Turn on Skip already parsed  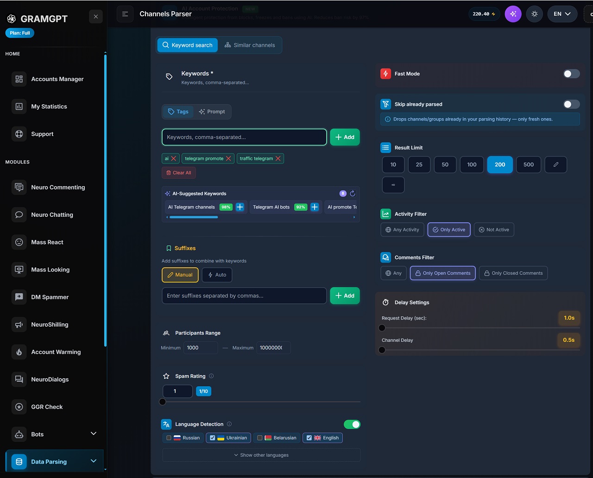coord(571,104)
